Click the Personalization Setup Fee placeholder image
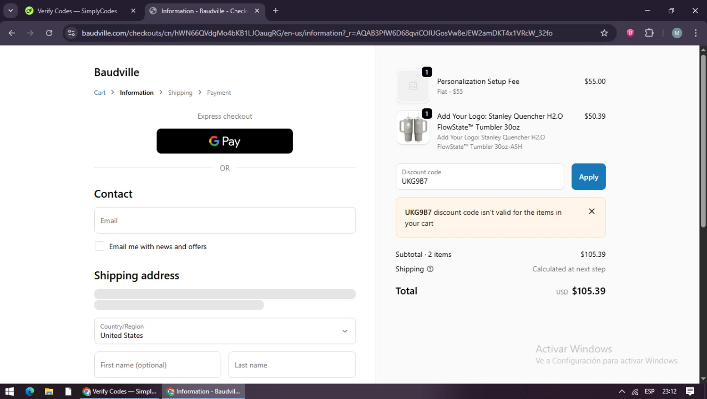This screenshot has height=399, width=707. tap(413, 86)
